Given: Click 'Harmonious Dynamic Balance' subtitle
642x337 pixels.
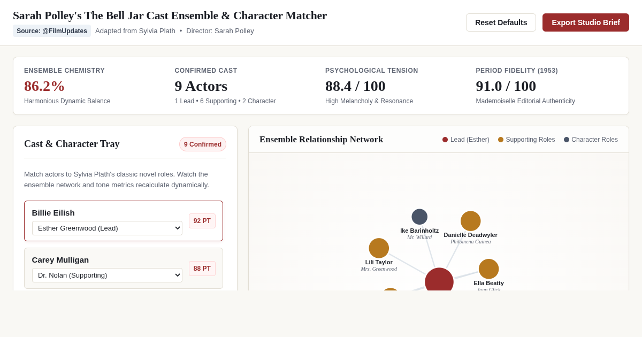Looking at the screenshot, I should [x=67, y=101].
